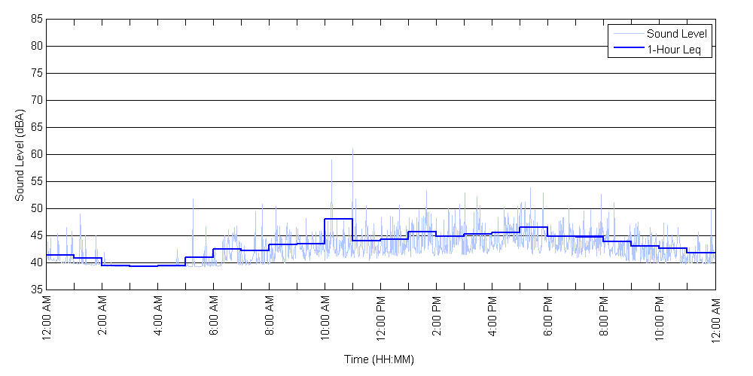Click the 60 value on the y-axis
753x376 pixels.
[x=37, y=154]
